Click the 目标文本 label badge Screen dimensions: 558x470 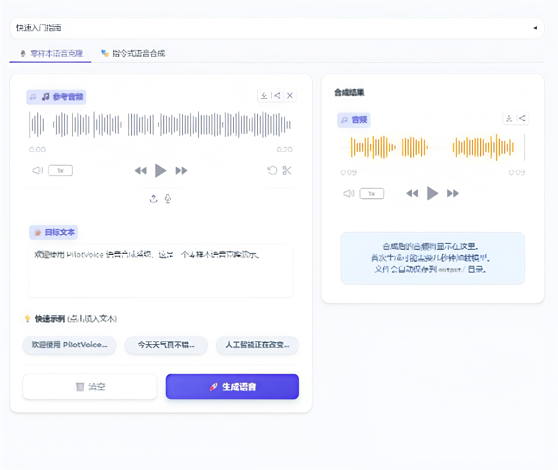pyautogui.click(x=54, y=232)
